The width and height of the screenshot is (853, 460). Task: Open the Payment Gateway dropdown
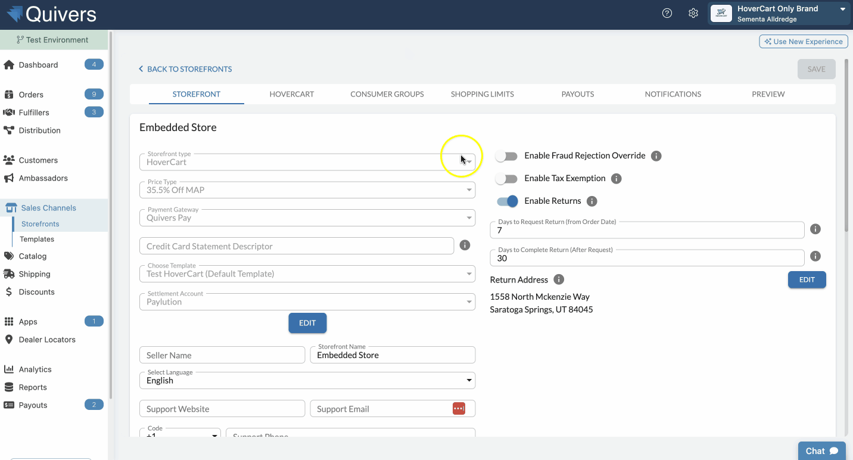point(307,217)
